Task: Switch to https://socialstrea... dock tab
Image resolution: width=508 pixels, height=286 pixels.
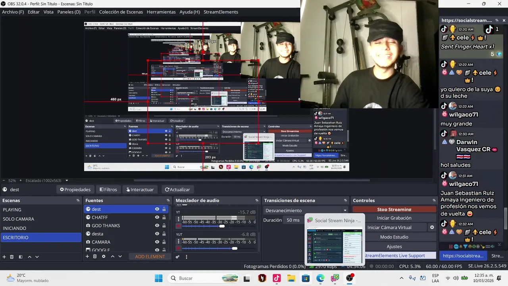Action: point(463,256)
